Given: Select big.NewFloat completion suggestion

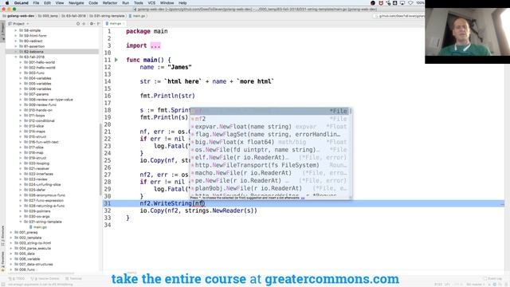Looking at the screenshot, I should click(x=270, y=142).
